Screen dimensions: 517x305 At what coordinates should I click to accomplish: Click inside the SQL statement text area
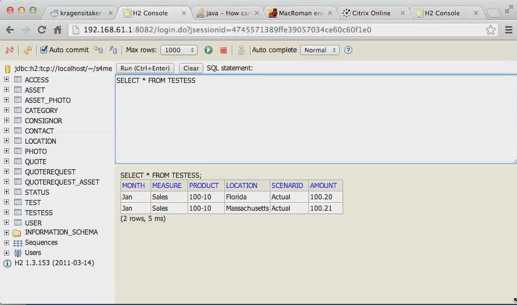(316, 119)
